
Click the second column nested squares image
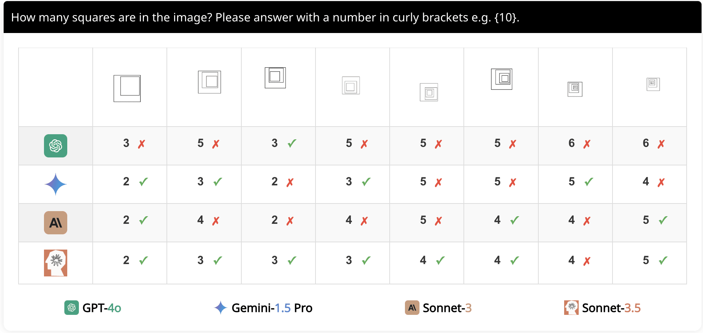pos(209,82)
